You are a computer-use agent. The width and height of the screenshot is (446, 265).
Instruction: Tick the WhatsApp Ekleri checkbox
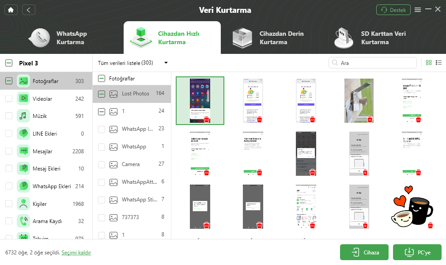(9, 186)
